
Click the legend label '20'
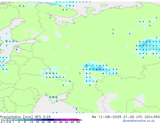(43, 122)
